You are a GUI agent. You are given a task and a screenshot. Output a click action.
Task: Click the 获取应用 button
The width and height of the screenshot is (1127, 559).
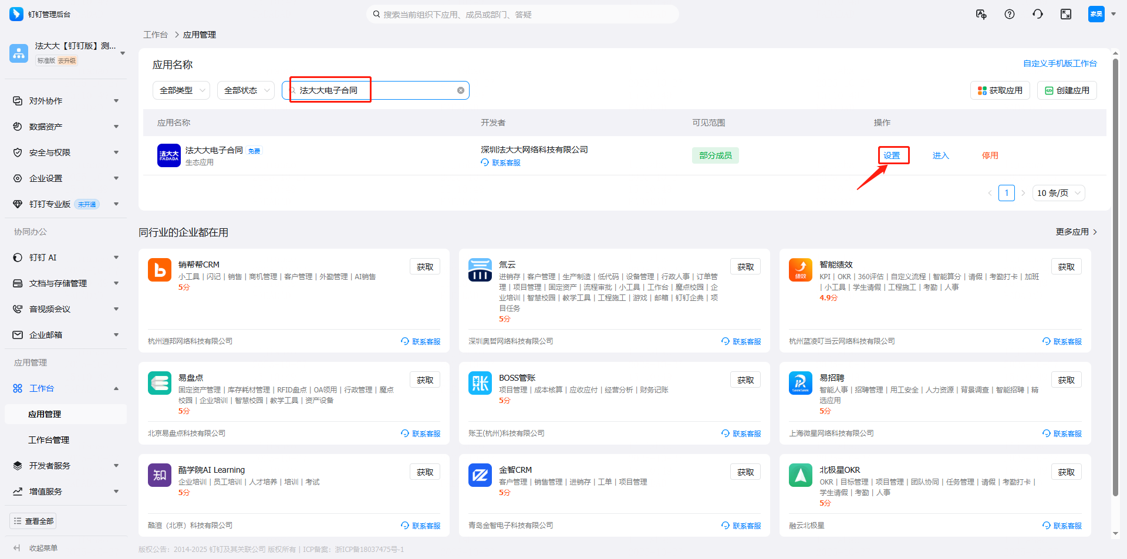point(1000,90)
